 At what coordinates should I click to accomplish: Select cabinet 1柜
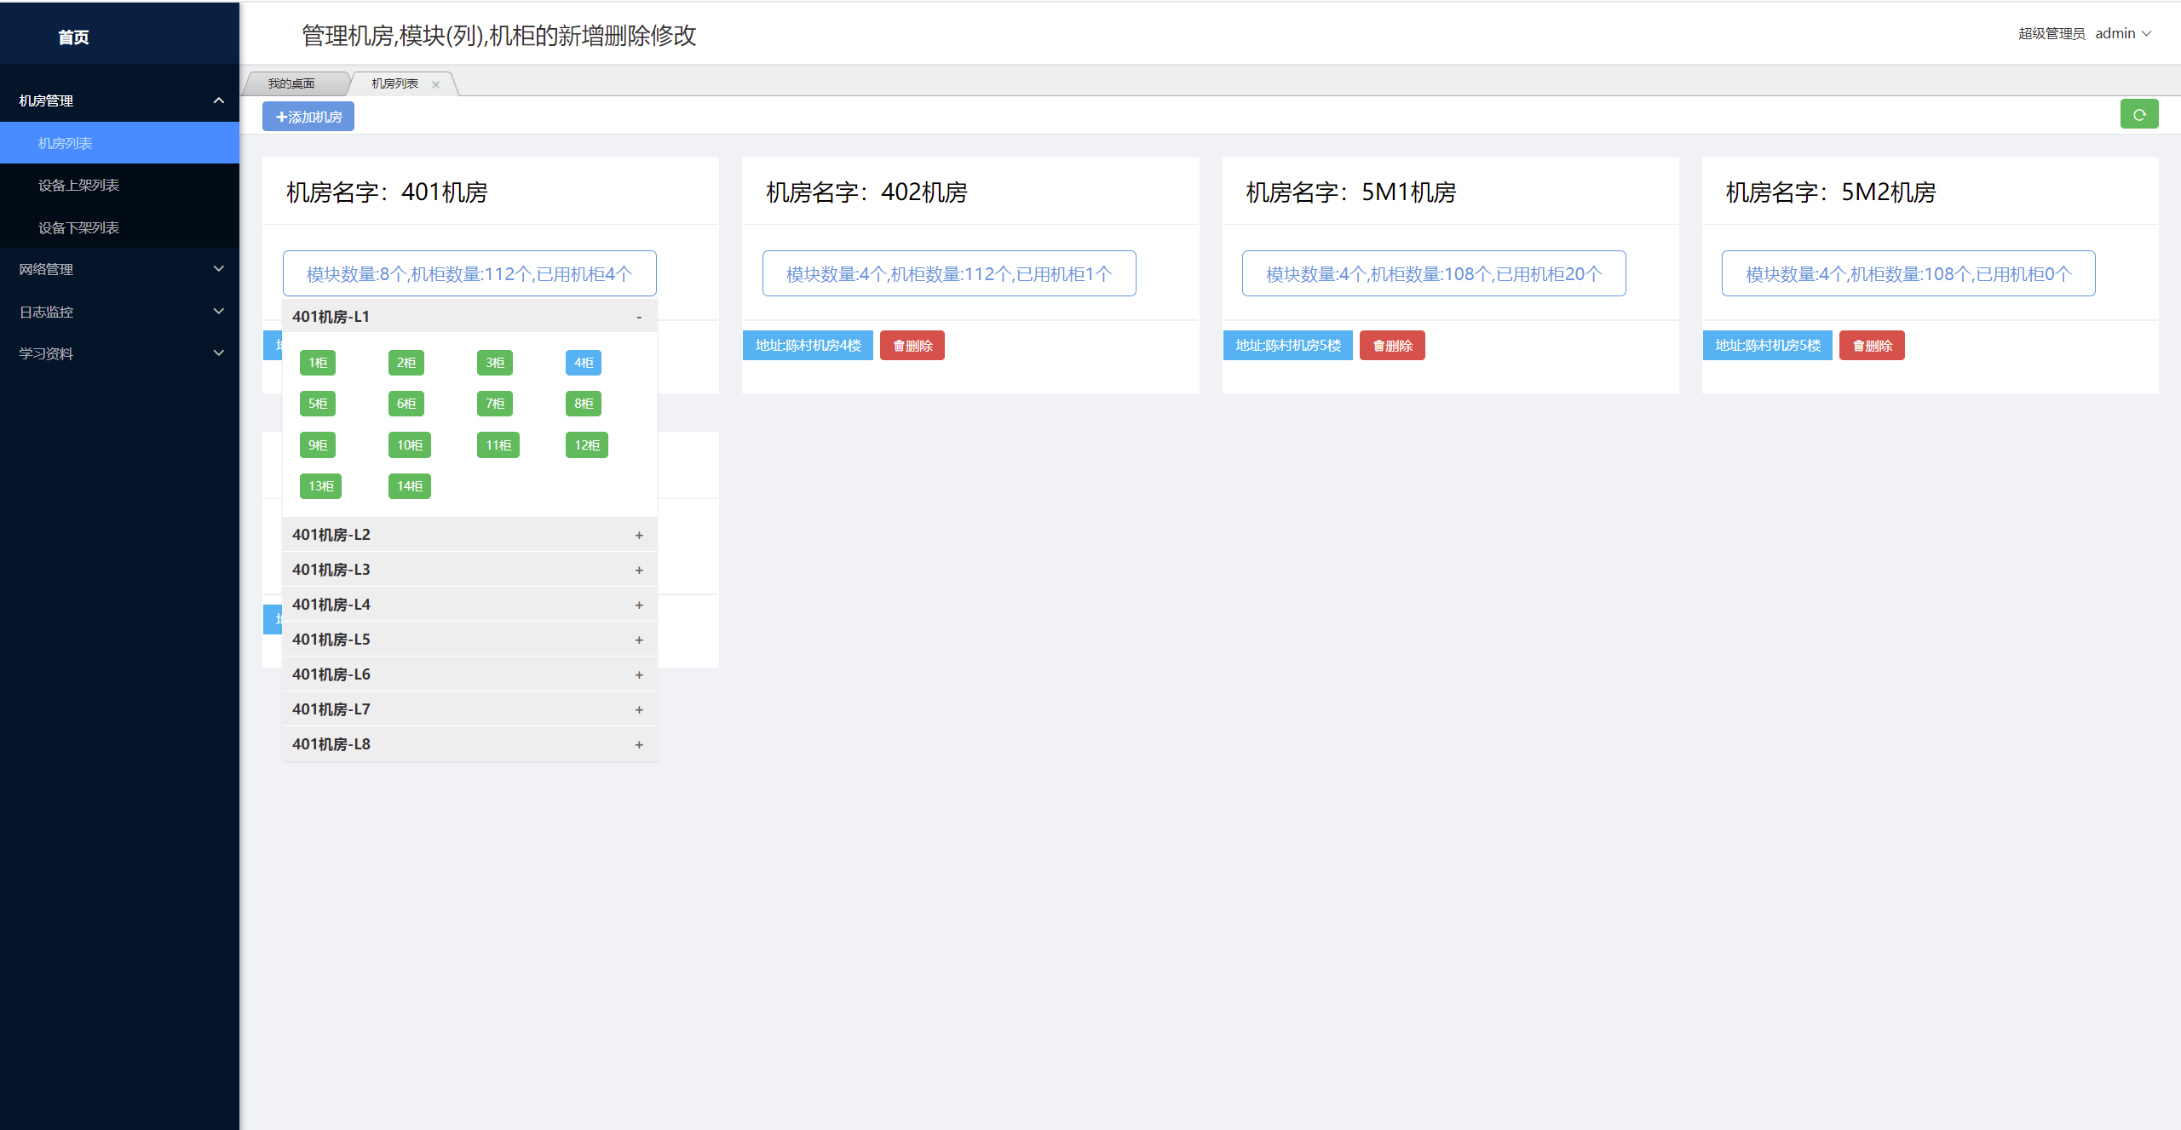click(318, 363)
